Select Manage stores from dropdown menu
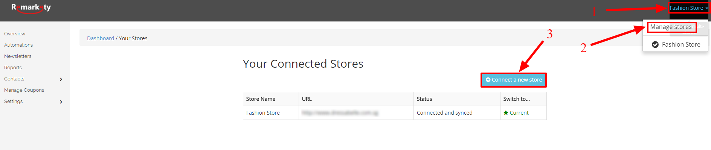The image size is (711, 150). click(671, 27)
